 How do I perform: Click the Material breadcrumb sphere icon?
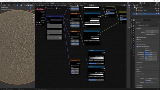pos(56,8)
